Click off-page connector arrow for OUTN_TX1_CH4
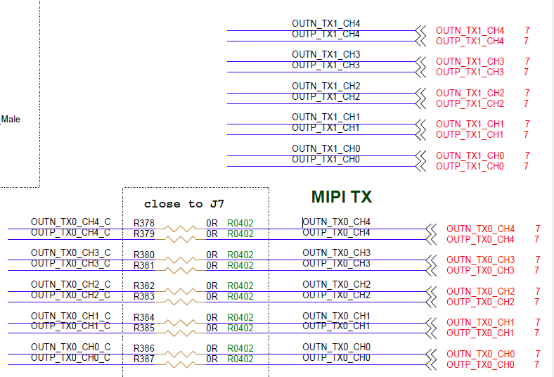 (420, 30)
